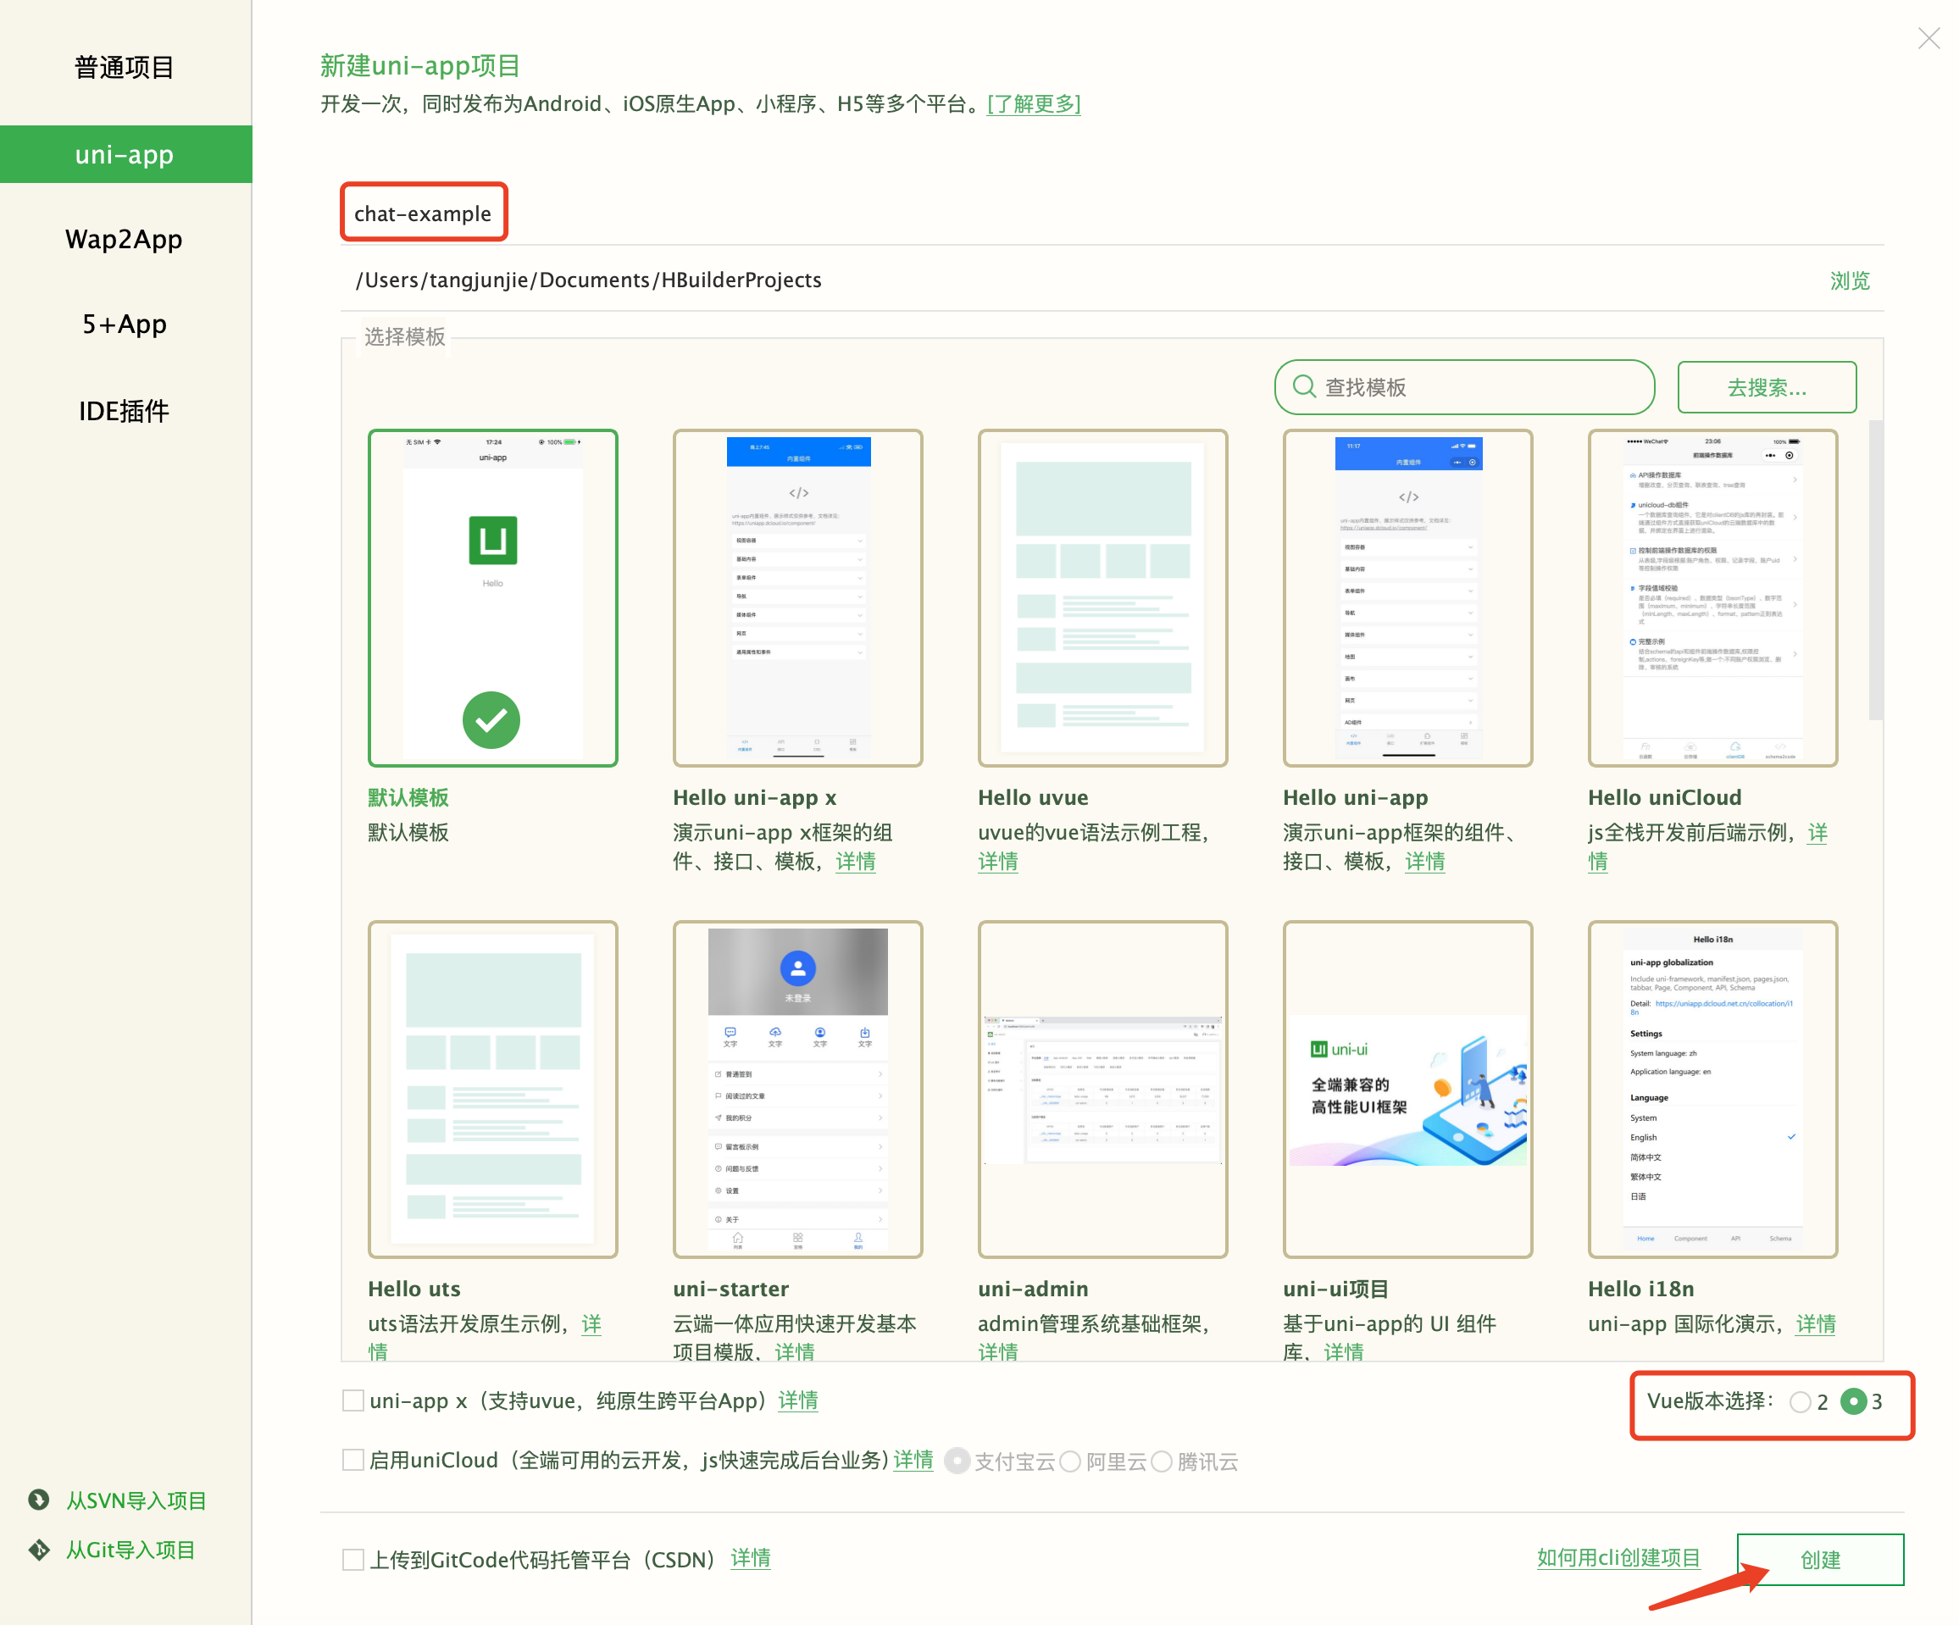
Task: Enable the uniCloud checkbox
Action: (352, 1460)
